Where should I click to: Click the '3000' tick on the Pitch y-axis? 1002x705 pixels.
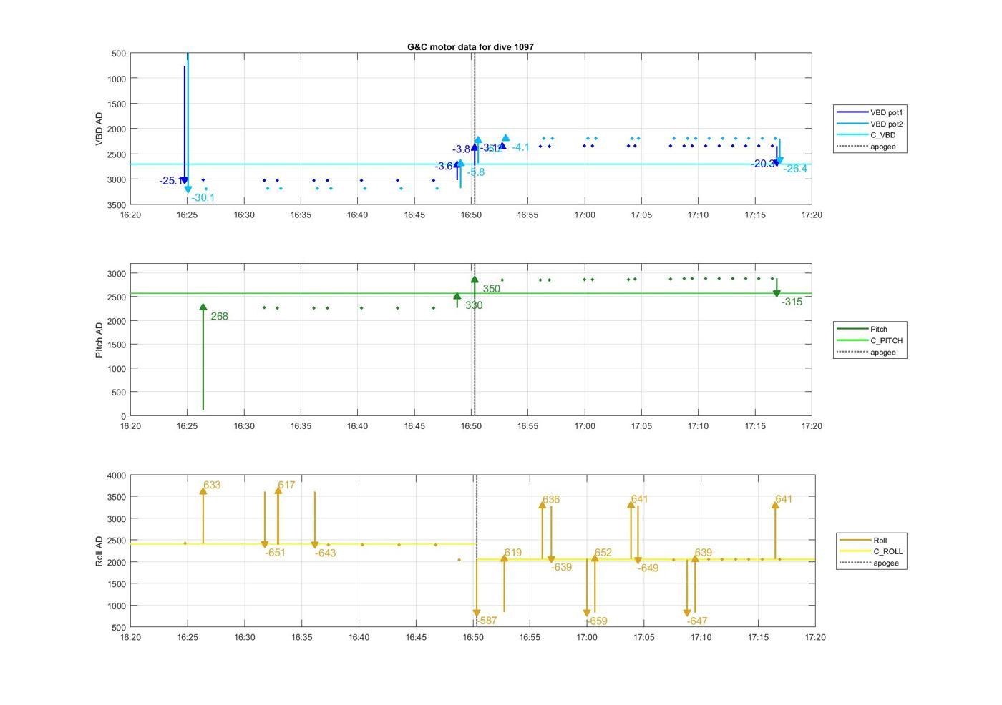tap(115, 274)
